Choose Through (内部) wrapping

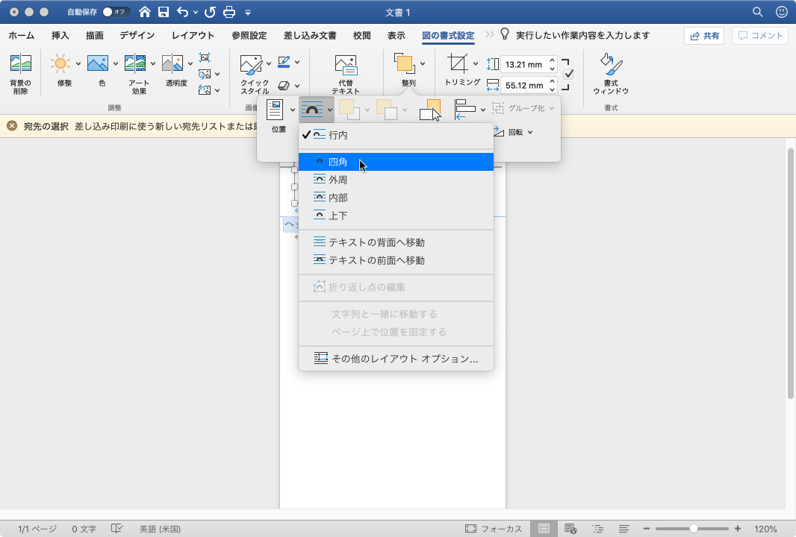[x=396, y=197]
